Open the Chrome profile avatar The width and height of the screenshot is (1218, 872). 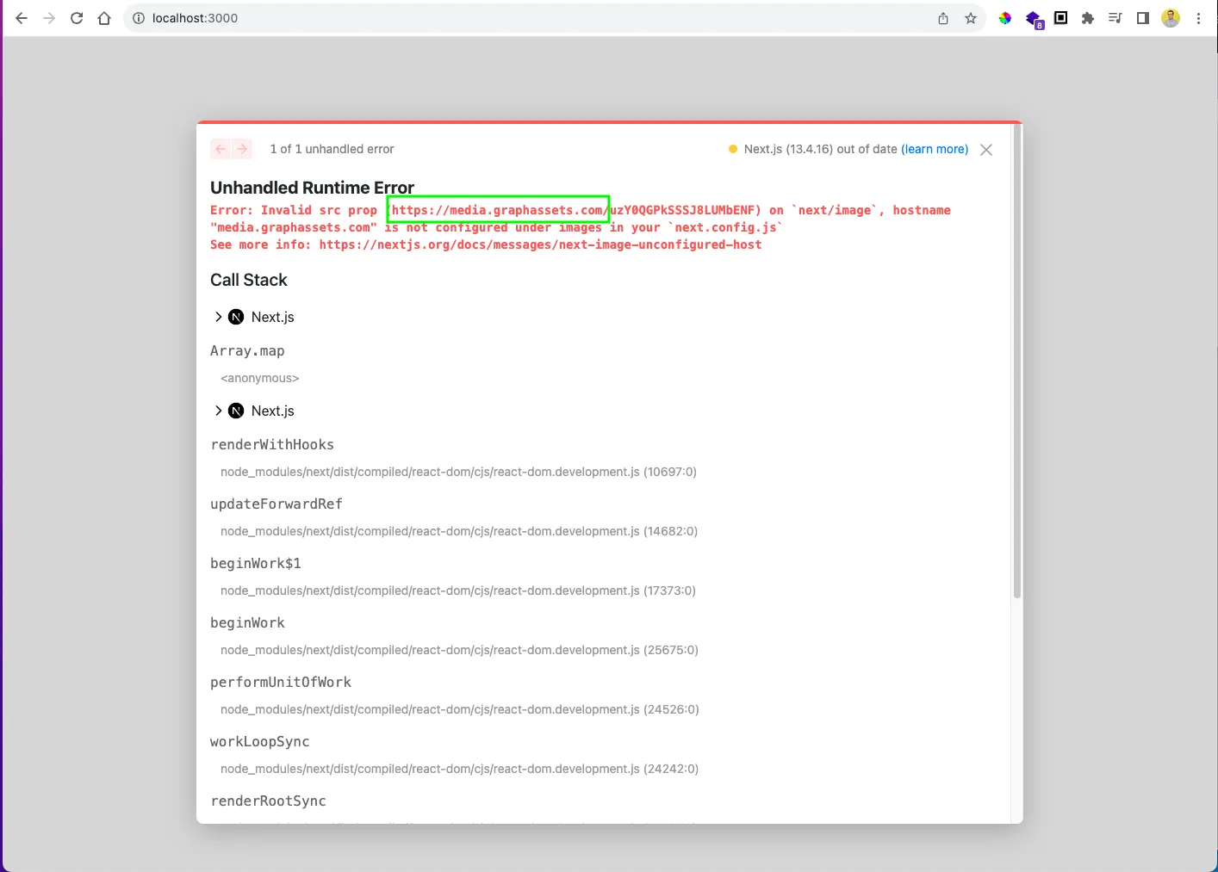(x=1171, y=18)
